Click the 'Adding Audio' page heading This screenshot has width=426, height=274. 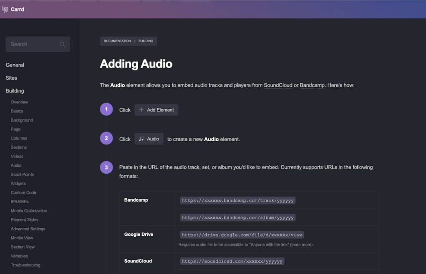pyautogui.click(x=136, y=64)
